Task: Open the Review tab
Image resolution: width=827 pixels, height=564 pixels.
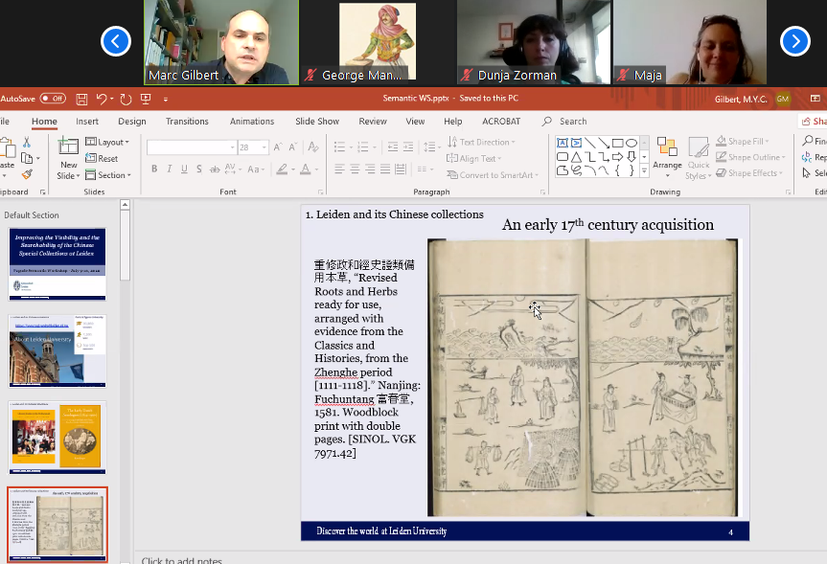Action: (373, 122)
